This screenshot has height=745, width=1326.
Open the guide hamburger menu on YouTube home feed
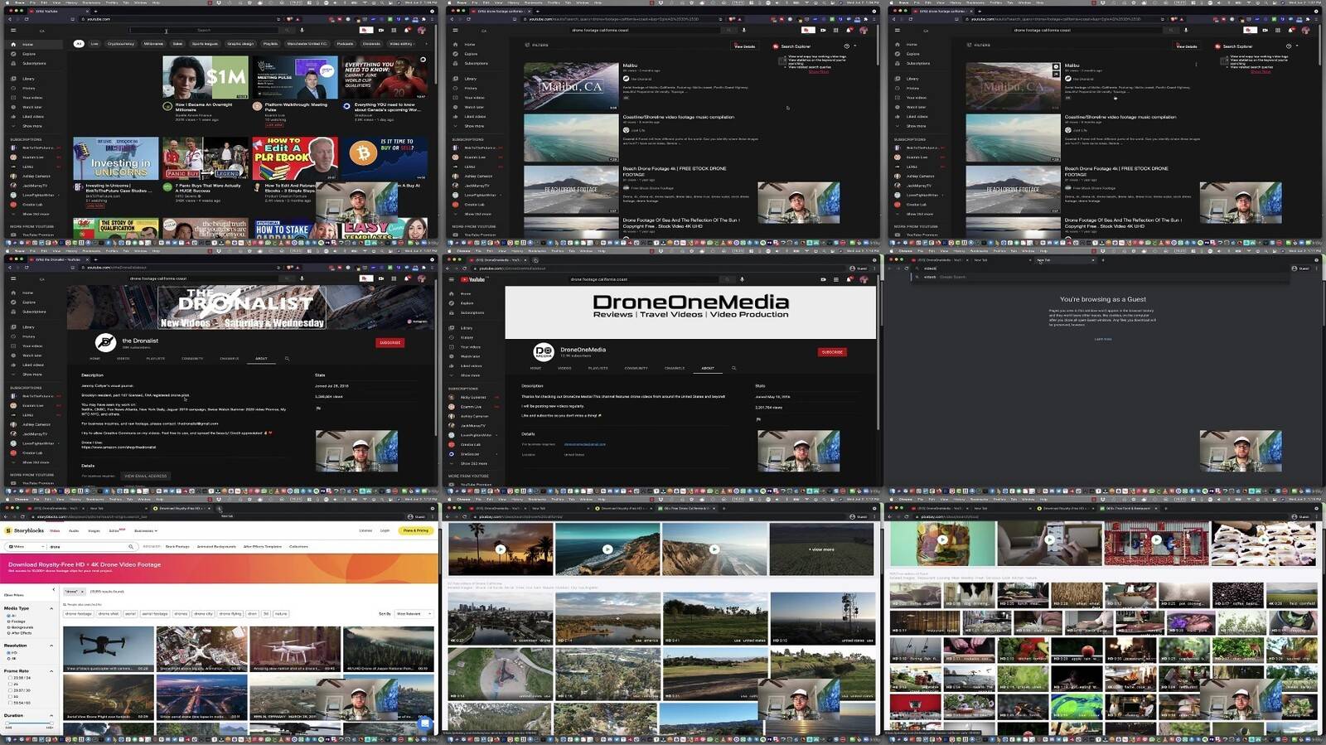[12, 31]
